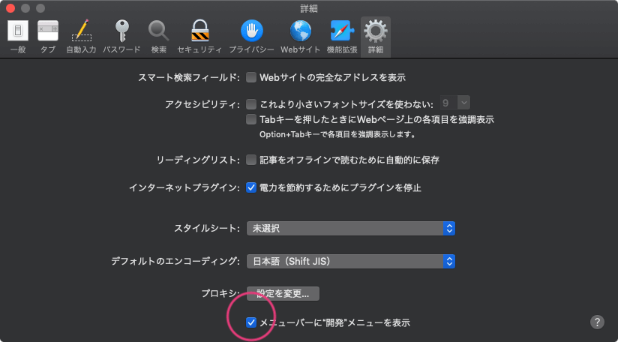Check 記事をオフラインで読むために自動的に保存

(252, 160)
